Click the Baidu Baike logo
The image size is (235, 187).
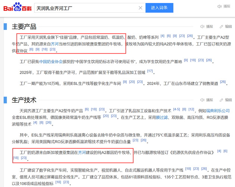18,7
